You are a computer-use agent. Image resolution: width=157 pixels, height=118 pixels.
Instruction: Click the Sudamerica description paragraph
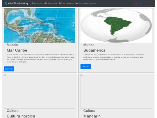click(114, 57)
